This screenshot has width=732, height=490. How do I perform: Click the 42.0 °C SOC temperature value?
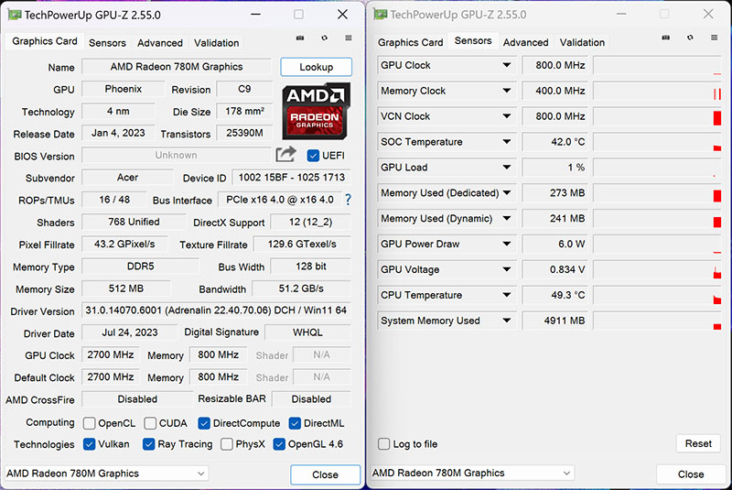point(555,142)
